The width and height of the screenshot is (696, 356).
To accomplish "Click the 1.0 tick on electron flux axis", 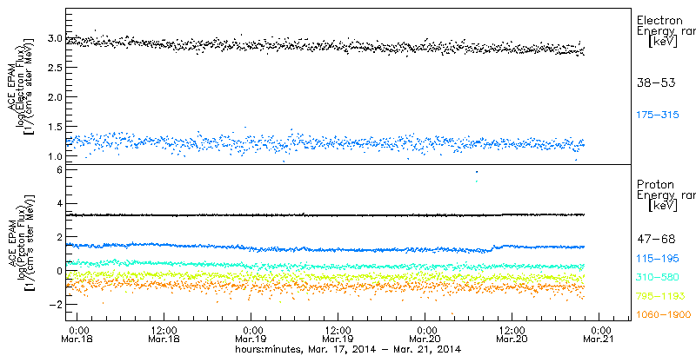I will pos(54,156).
